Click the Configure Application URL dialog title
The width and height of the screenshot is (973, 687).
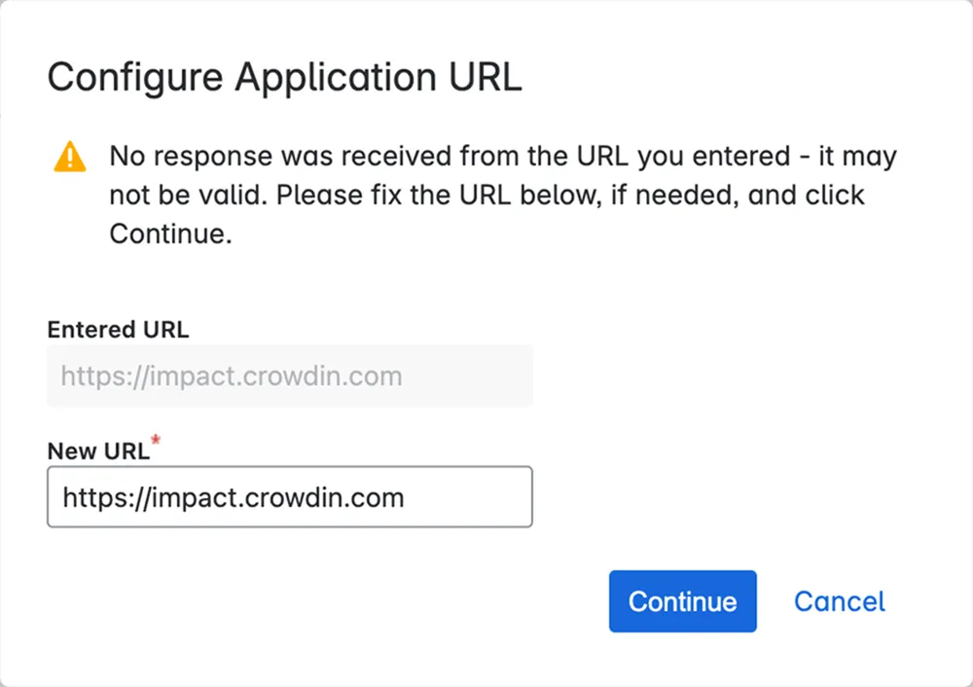pos(285,77)
